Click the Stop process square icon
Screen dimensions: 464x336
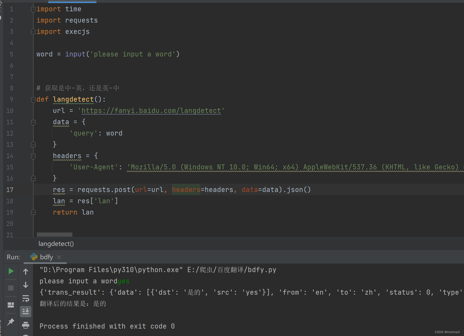11,288
